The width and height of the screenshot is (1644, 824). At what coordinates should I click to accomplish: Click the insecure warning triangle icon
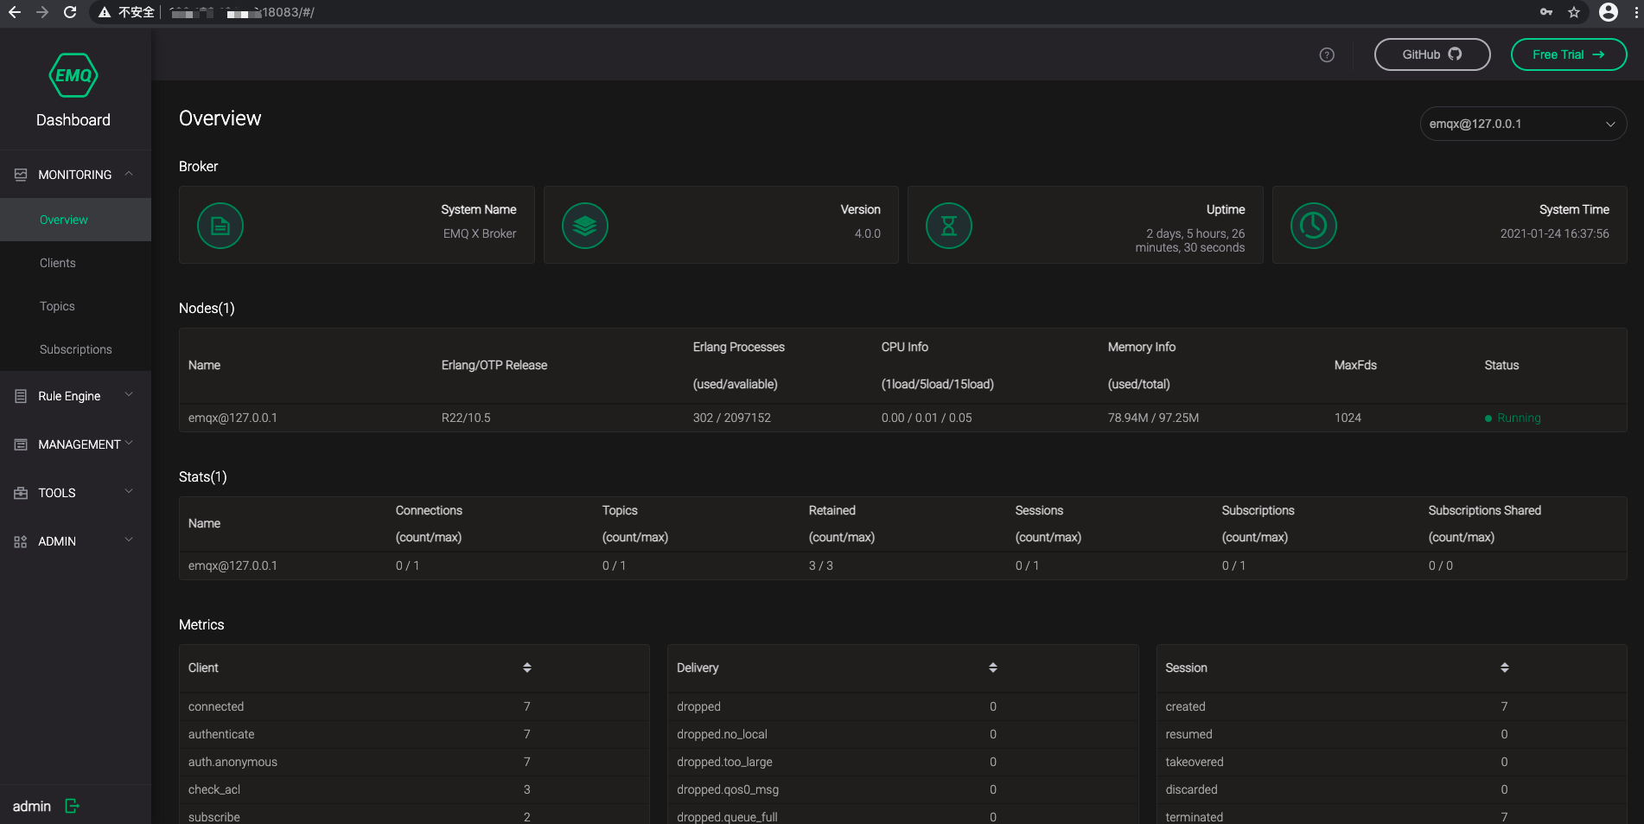coord(105,12)
